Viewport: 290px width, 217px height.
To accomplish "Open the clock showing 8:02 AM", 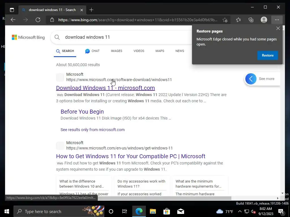I will [x=266, y=211].
